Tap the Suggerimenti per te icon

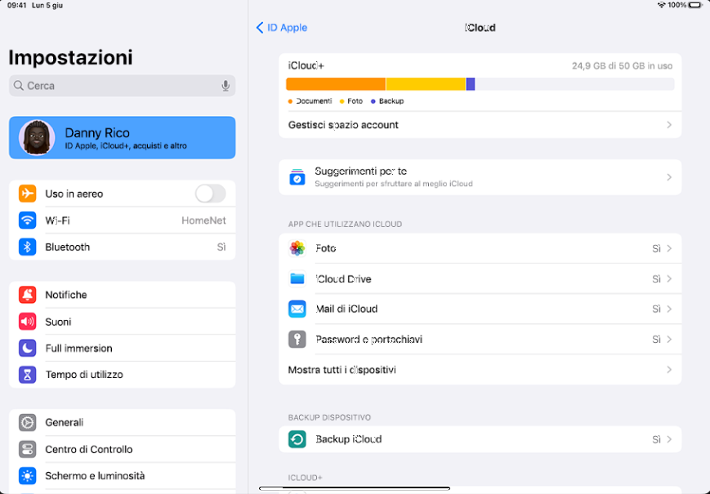(297, 177)
